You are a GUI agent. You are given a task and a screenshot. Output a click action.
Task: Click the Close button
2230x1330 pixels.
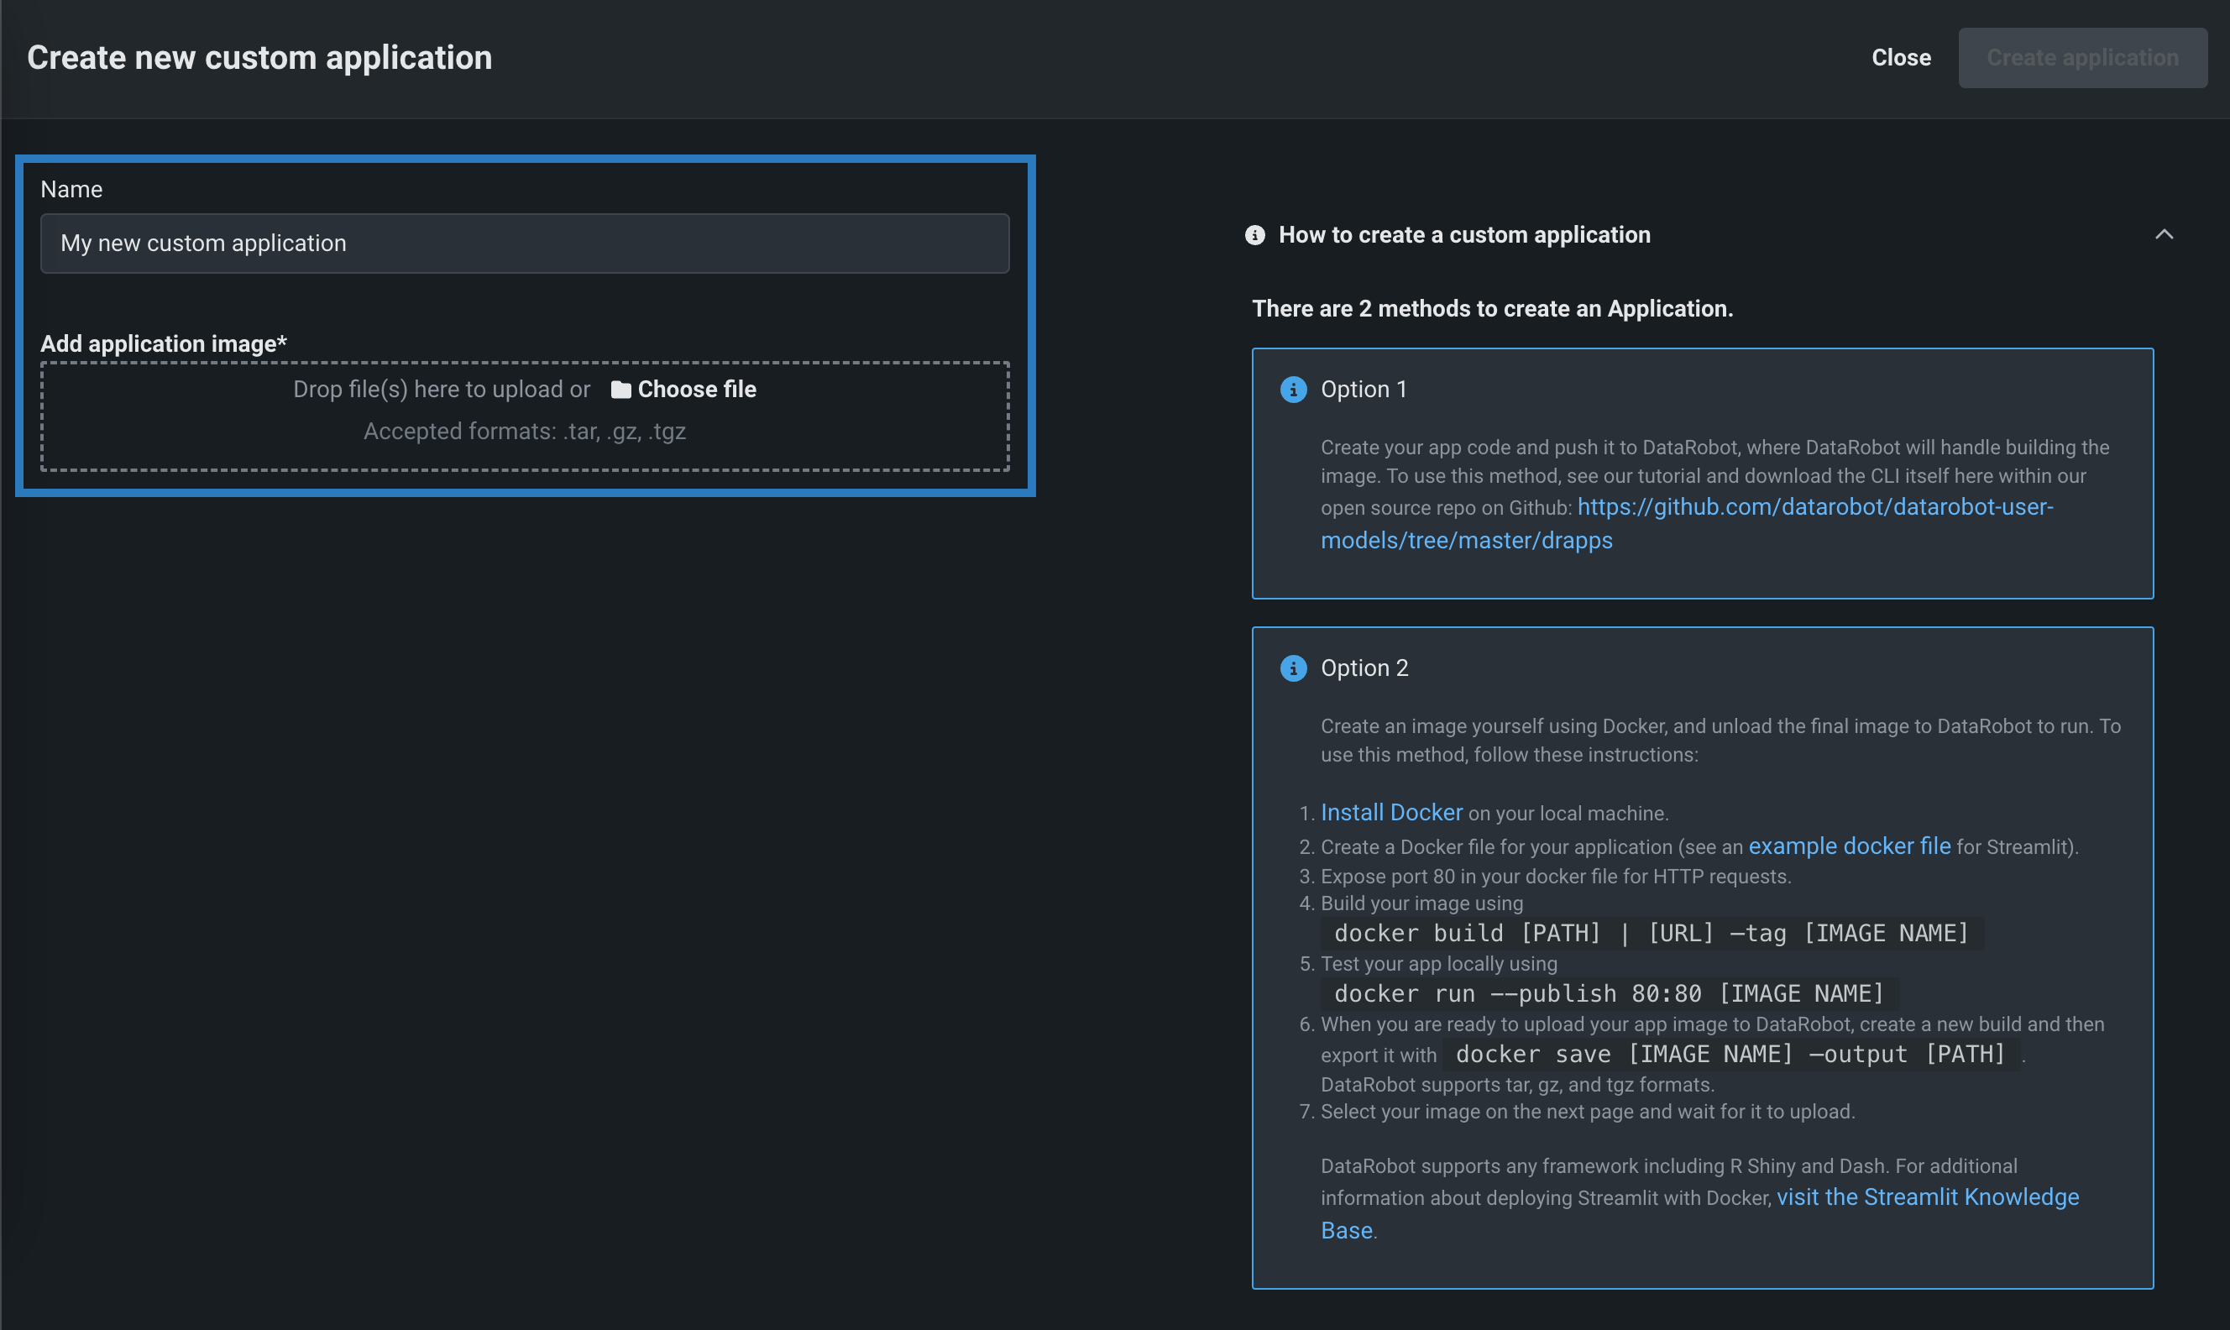point(1900,58)
